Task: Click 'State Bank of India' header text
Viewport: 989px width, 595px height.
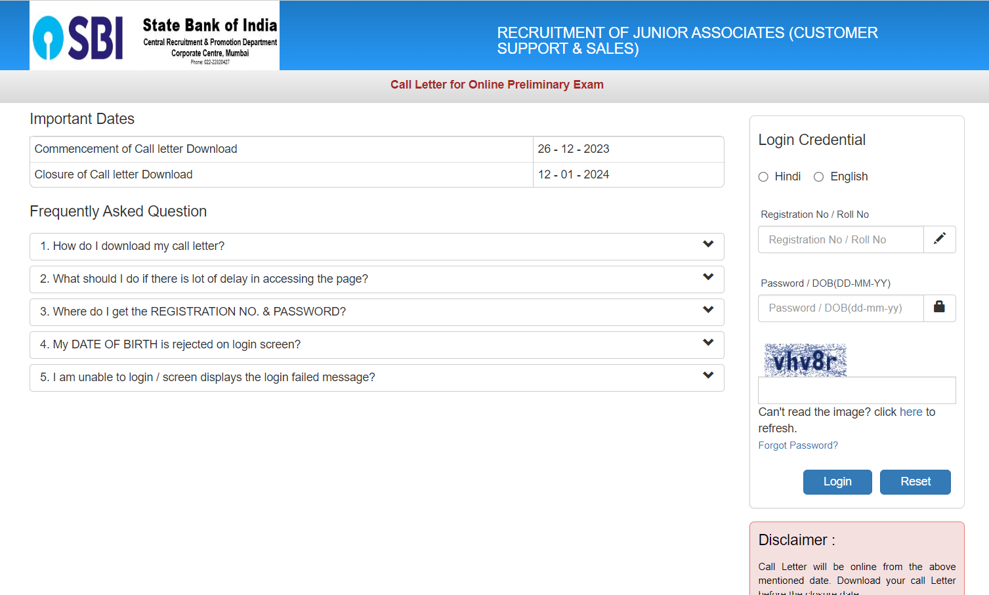Action: click(210, 26)
